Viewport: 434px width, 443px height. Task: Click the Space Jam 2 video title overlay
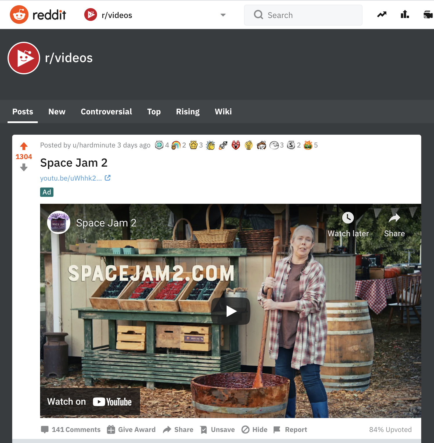pyautogui.click(x=106, y=223)
